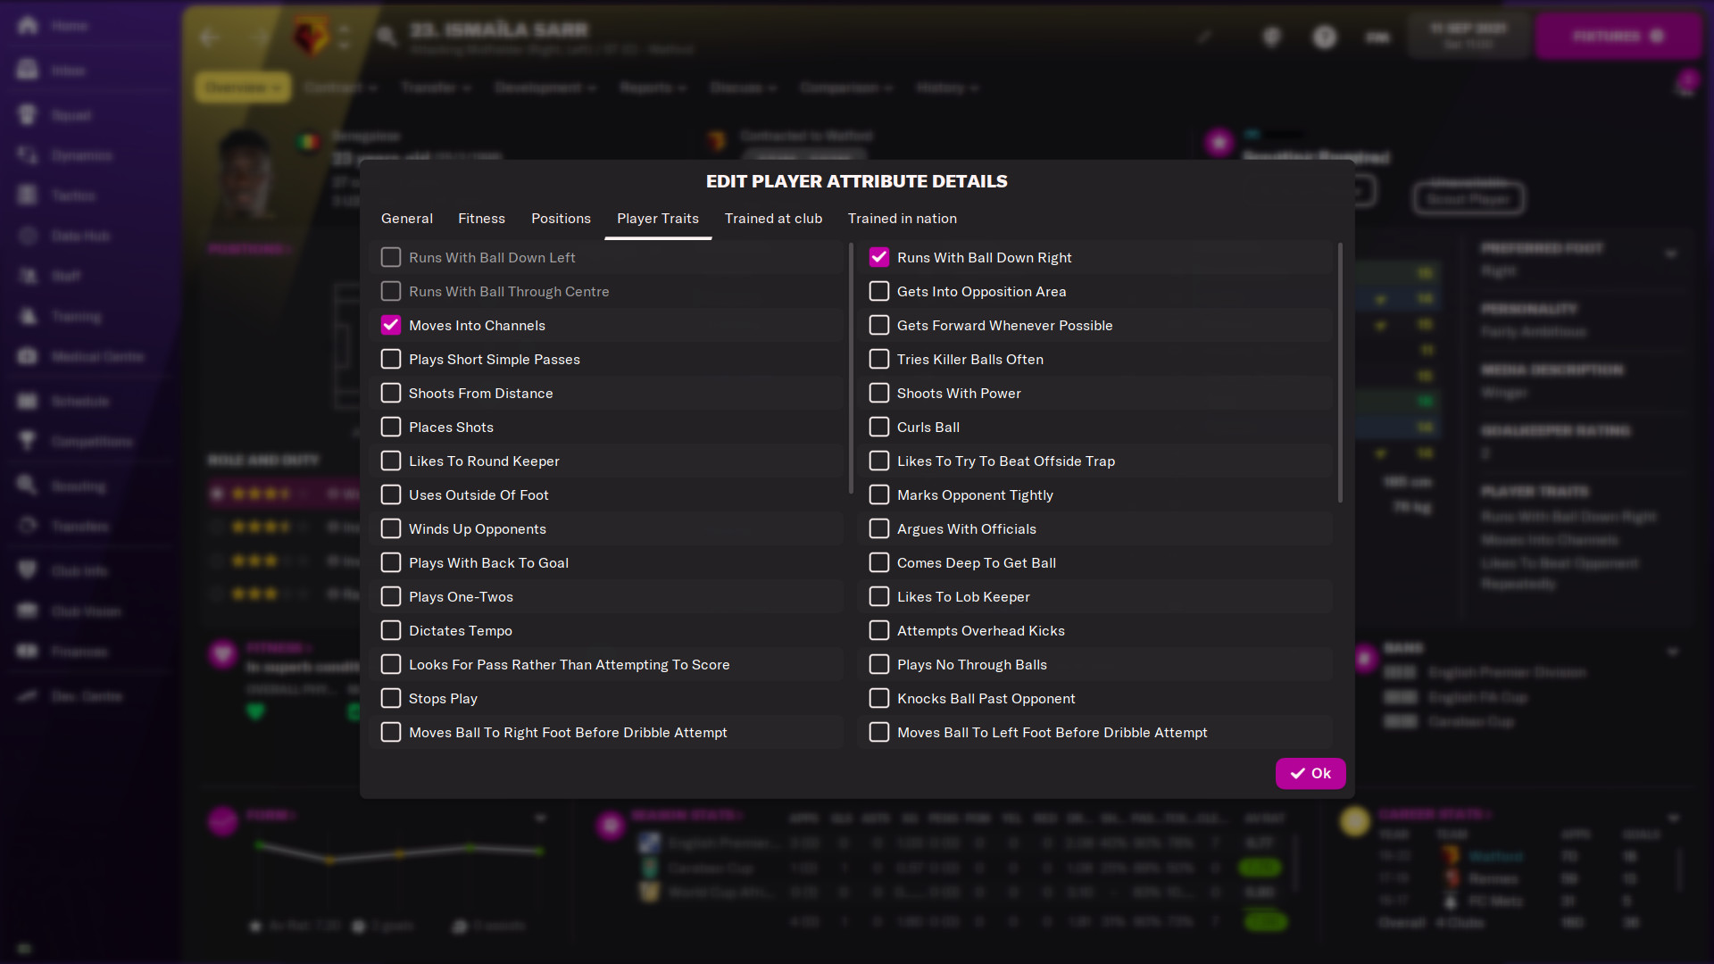Screen dimensions: 1714x964
Task: Switch to the General attributes tab
Action: (x=407, y=218)
